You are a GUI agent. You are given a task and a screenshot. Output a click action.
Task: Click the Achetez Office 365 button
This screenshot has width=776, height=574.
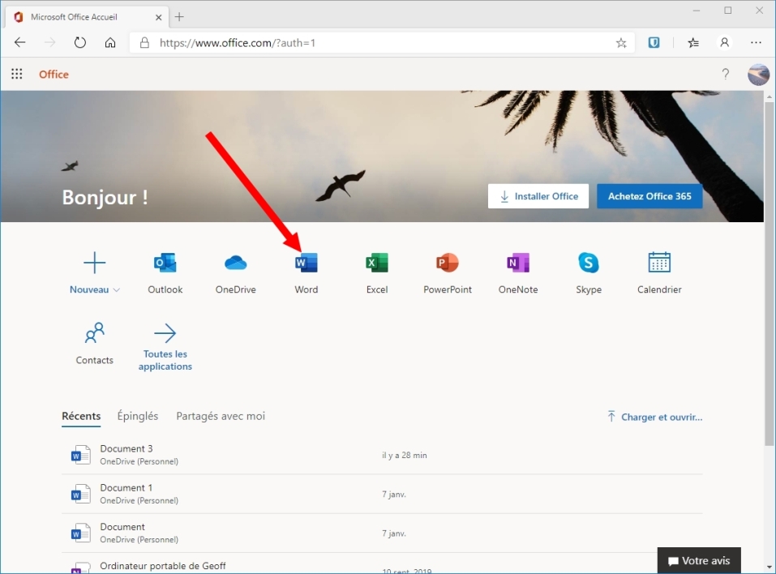click(650, 196)
